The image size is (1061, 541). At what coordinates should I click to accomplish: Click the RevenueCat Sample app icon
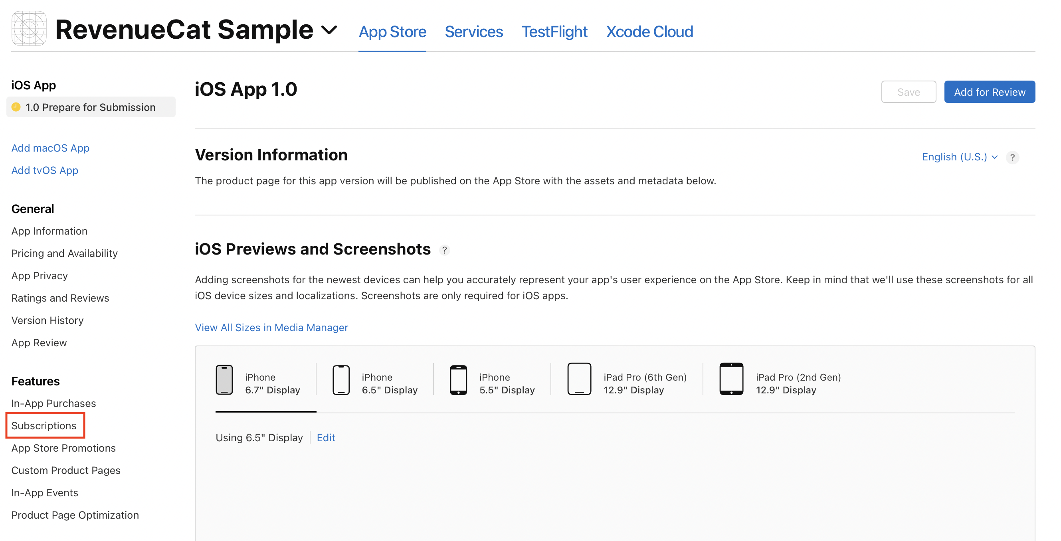(29, 28)
